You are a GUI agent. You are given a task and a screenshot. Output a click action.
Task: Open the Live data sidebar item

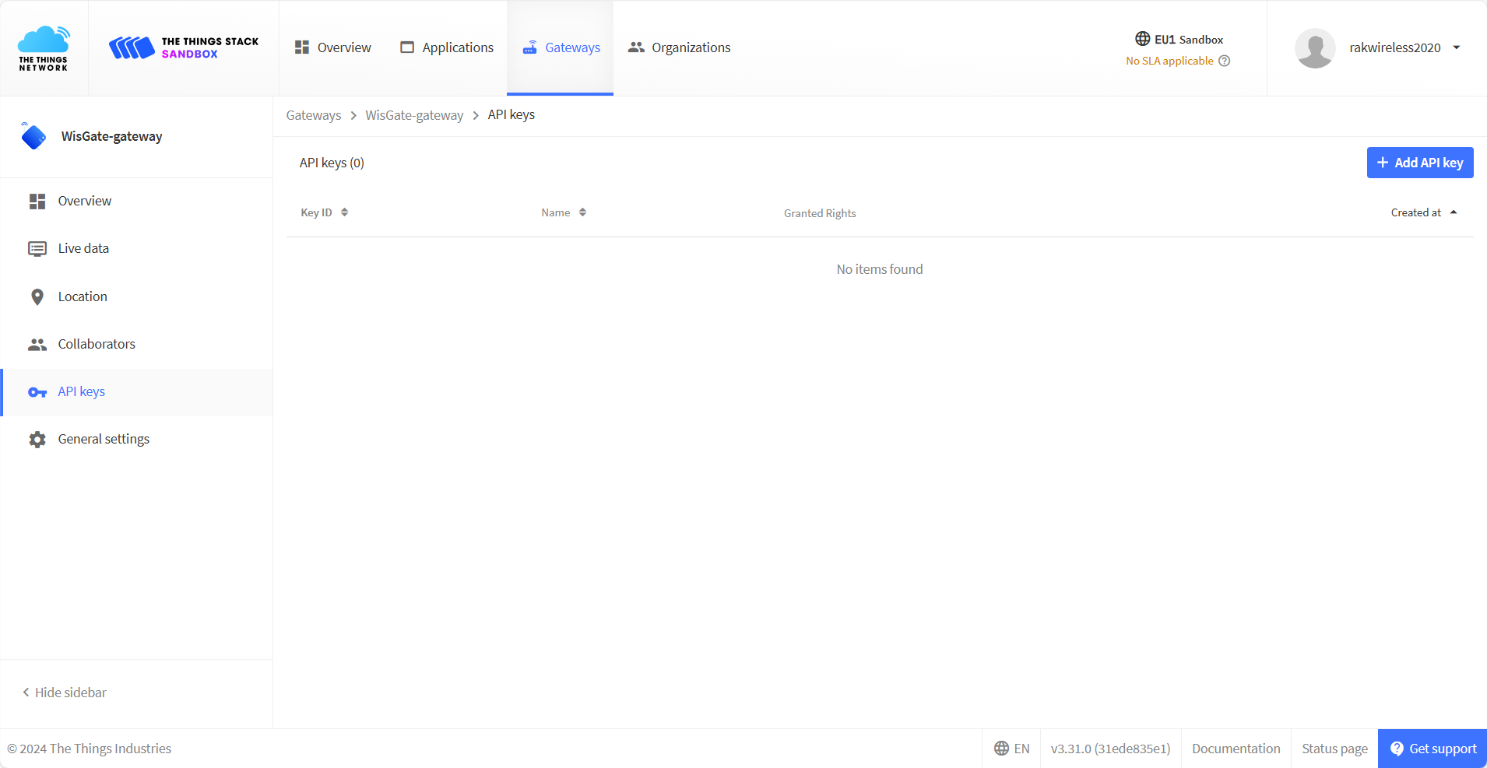(136, 248)
